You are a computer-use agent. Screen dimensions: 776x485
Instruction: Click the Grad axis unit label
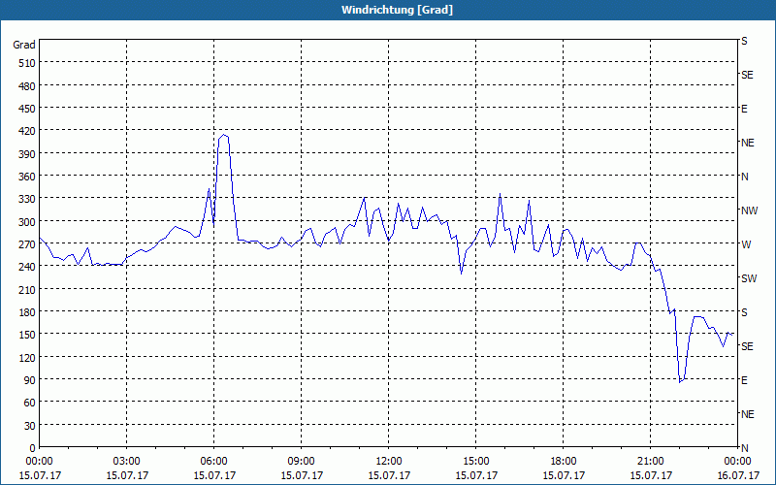pyautogui.click(x=24, y=45)
